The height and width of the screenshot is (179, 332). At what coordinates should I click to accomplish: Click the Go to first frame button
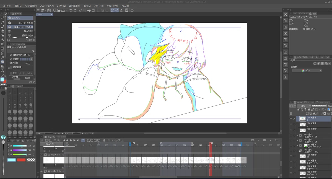point(64,140)
